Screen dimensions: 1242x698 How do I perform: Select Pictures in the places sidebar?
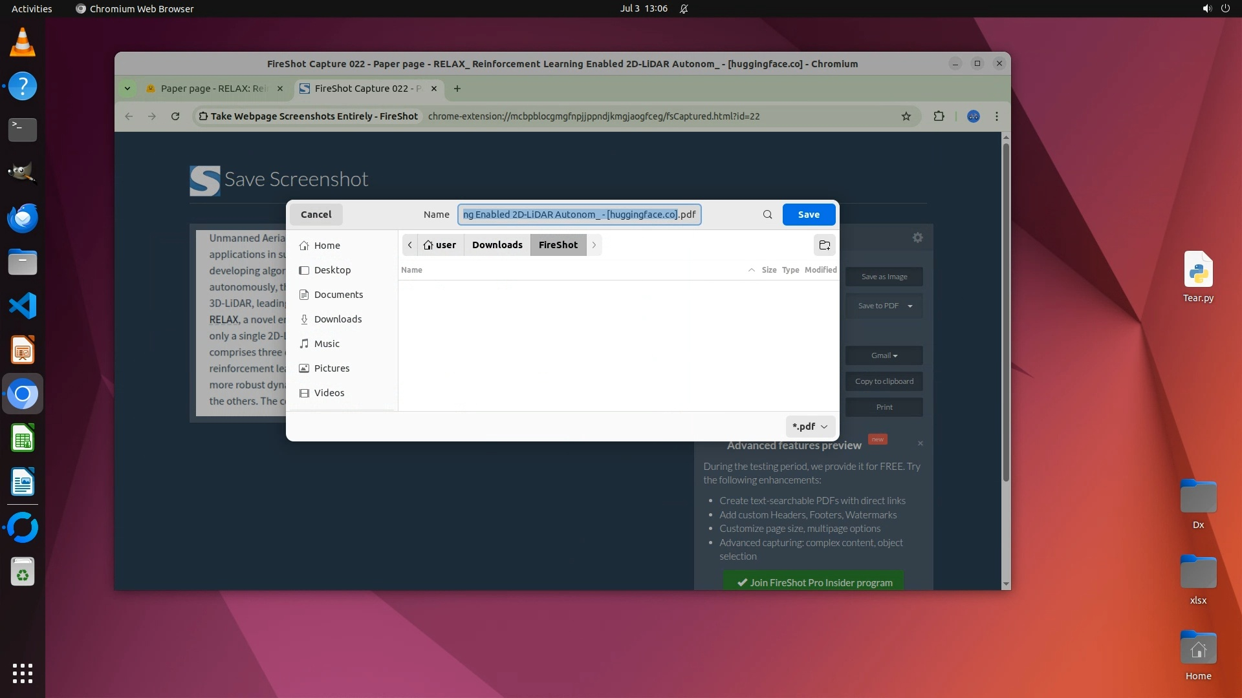(x=331, y=368)
